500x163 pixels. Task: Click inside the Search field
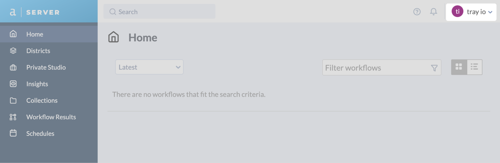click(160, 11)
